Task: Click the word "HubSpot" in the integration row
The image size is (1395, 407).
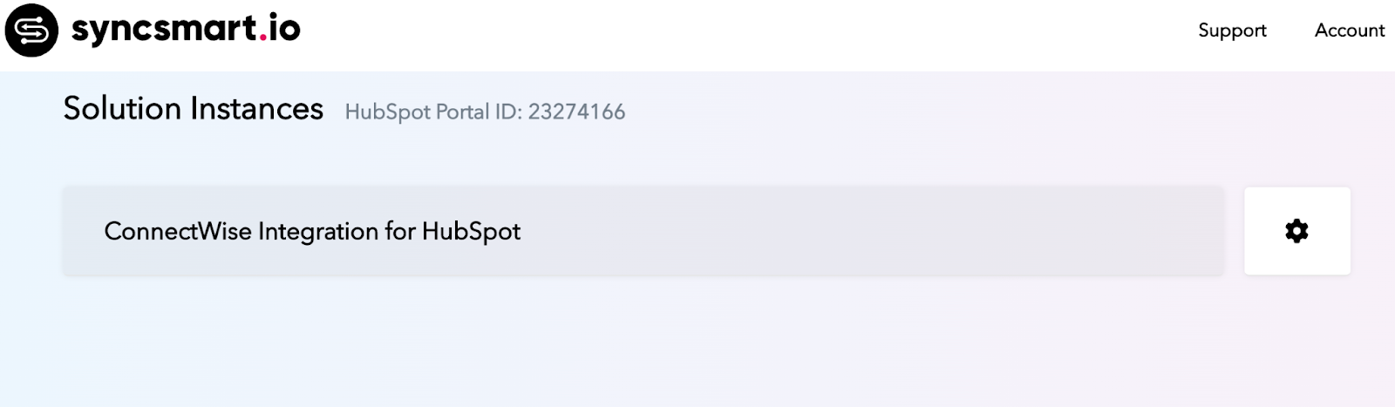Action: (x=471, y=232)
